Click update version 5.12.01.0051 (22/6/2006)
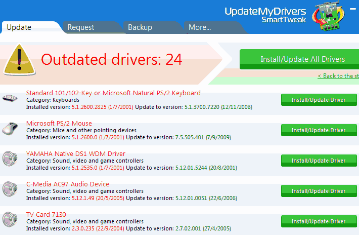The height and width of the screenshot is (235, 359). click(206, 198)
